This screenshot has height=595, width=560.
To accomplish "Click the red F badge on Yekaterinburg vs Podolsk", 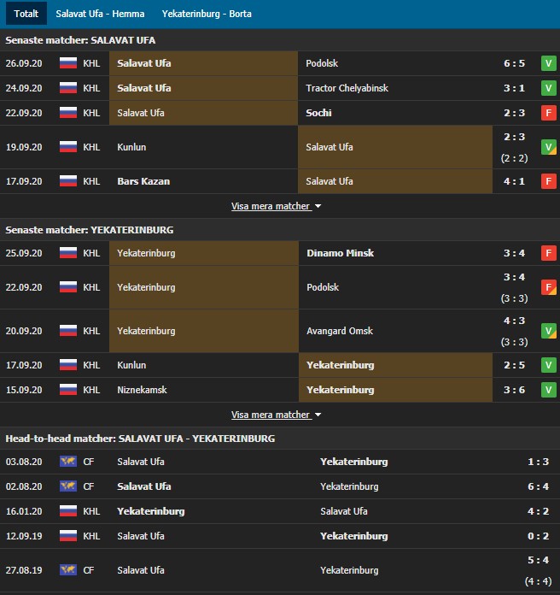I will 549,287.
